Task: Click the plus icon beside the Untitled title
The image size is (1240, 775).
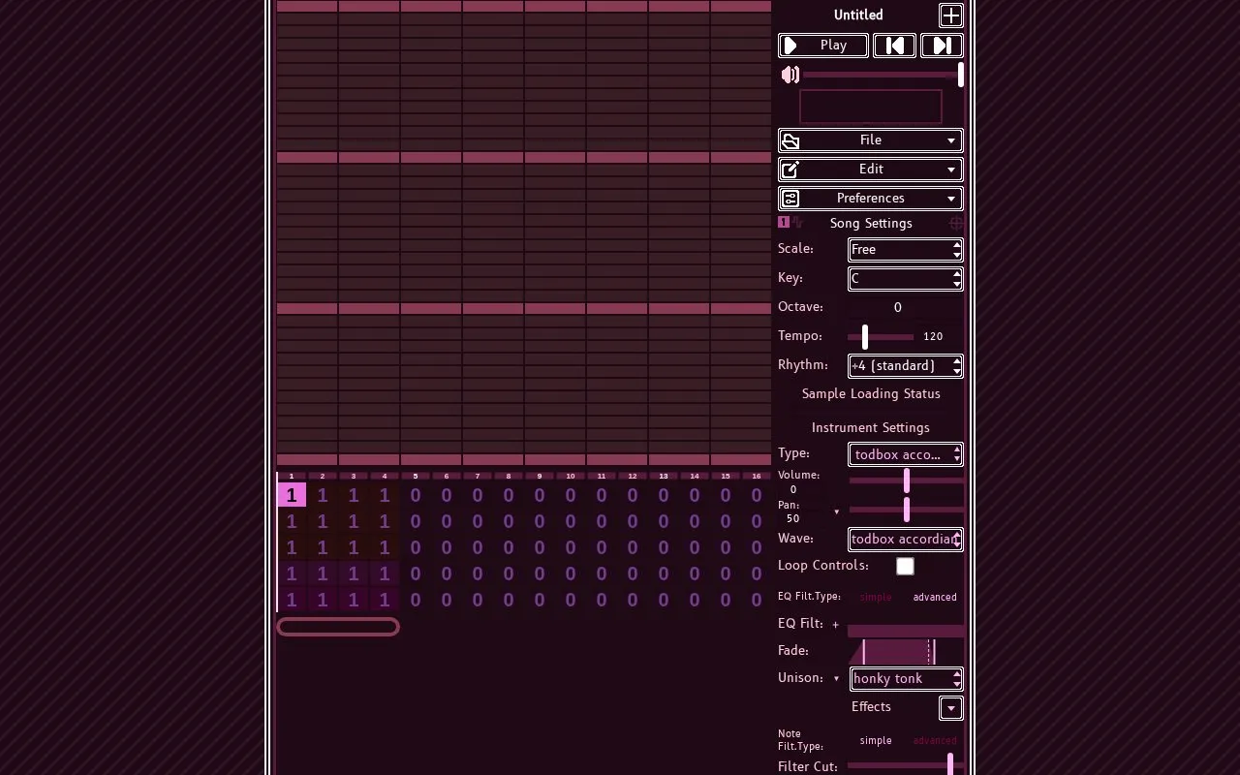Action: pos(951,15)
